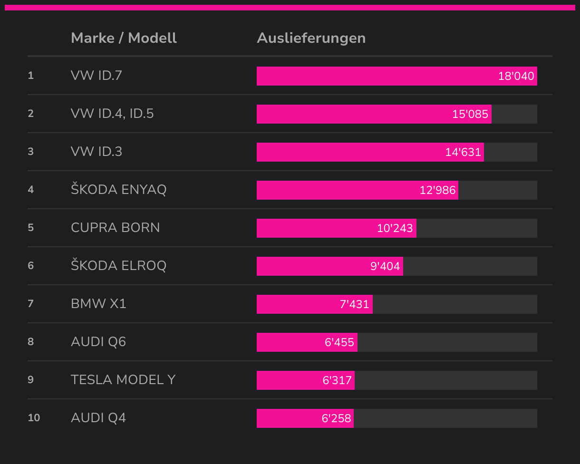This screenshot has height=464, width=580.
Task: Select the BMW X1 entry
Action: 98,304
